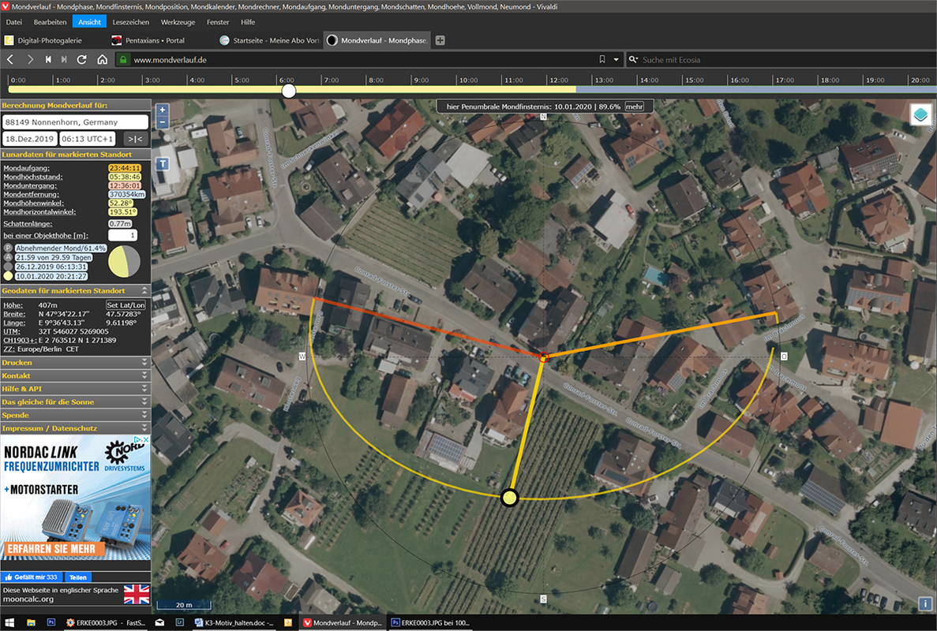This screenshot has height=631, width=937.
Task: Click the now/reset time button
Action: point(135,139)
